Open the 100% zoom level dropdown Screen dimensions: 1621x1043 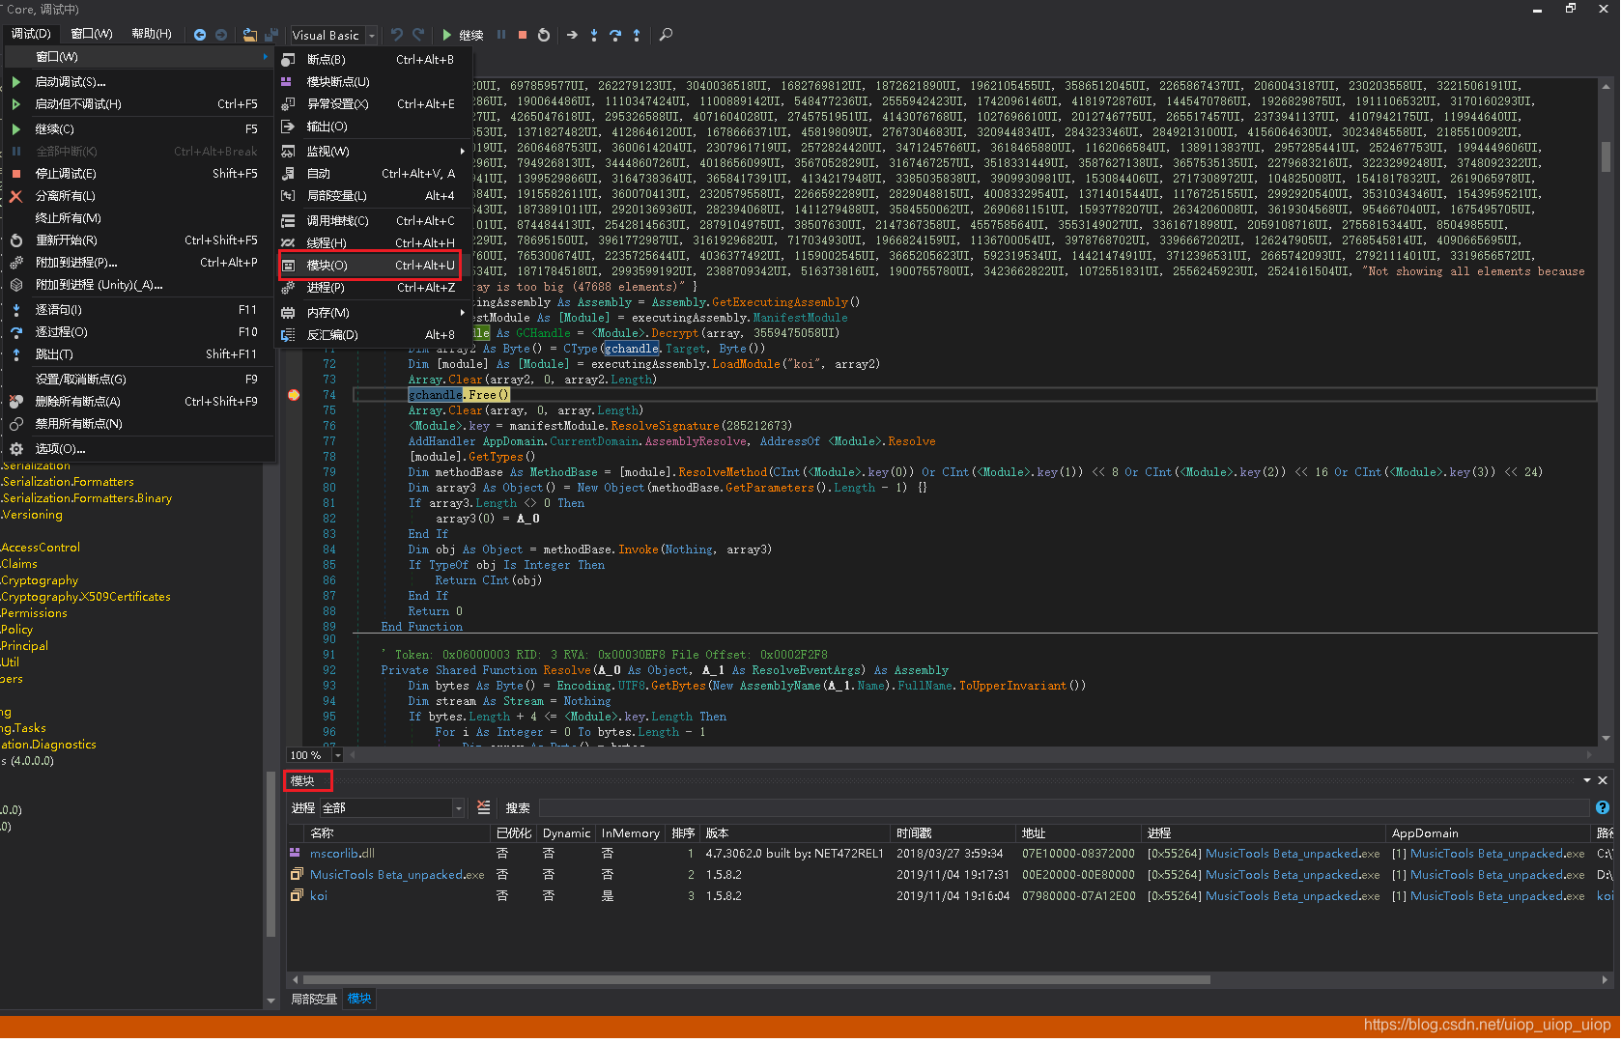[336, 755]
